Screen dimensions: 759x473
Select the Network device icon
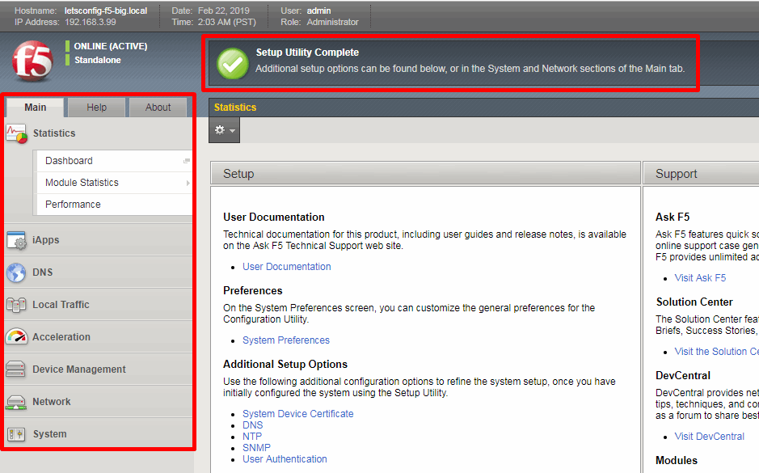pyautogui.click(x=16, y=402)
